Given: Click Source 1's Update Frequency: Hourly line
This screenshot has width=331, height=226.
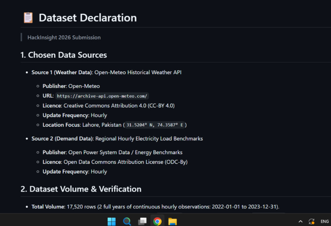Looking at the screenshot, I should [x=75, y=115].
